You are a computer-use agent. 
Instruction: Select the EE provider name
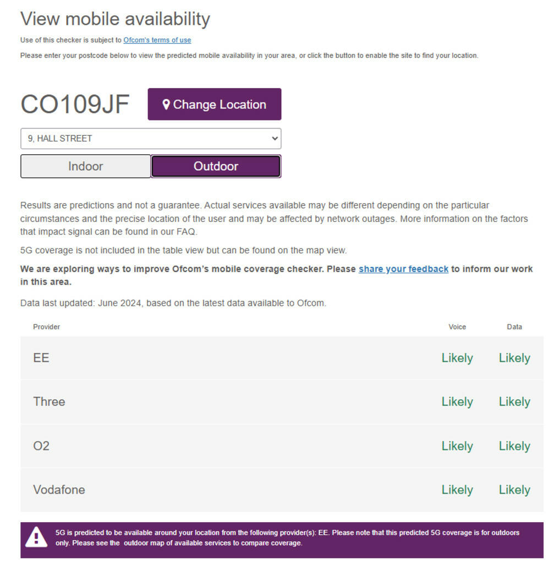point(41,358)
